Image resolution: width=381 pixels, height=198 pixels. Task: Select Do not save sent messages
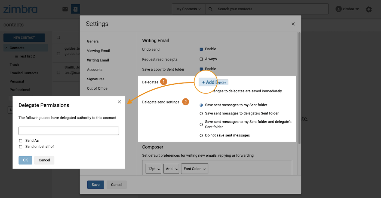click(x=201, y=135)
